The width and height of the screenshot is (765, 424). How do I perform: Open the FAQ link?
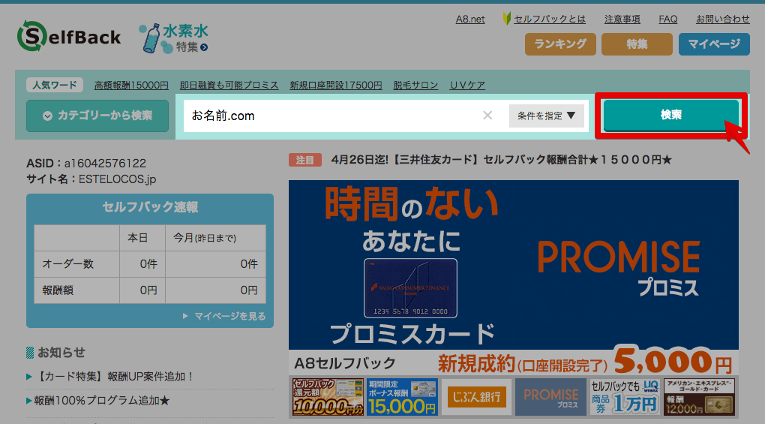[668, 19]
